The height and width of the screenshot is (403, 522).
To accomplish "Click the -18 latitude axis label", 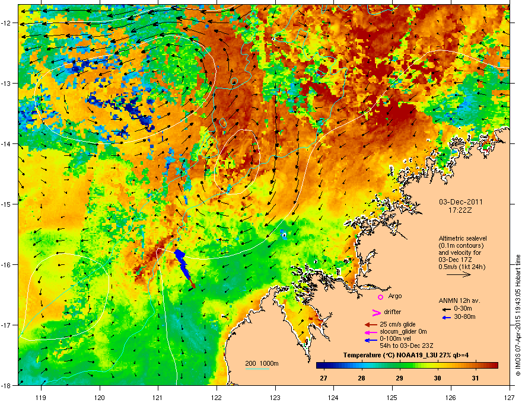I will tap(7, 385).
